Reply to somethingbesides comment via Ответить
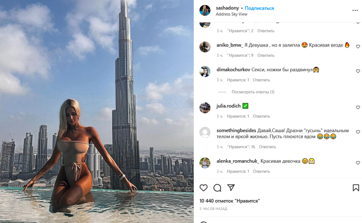Viewport: 362px width, 223px height. pyautogui.click(x=267, y=146)
